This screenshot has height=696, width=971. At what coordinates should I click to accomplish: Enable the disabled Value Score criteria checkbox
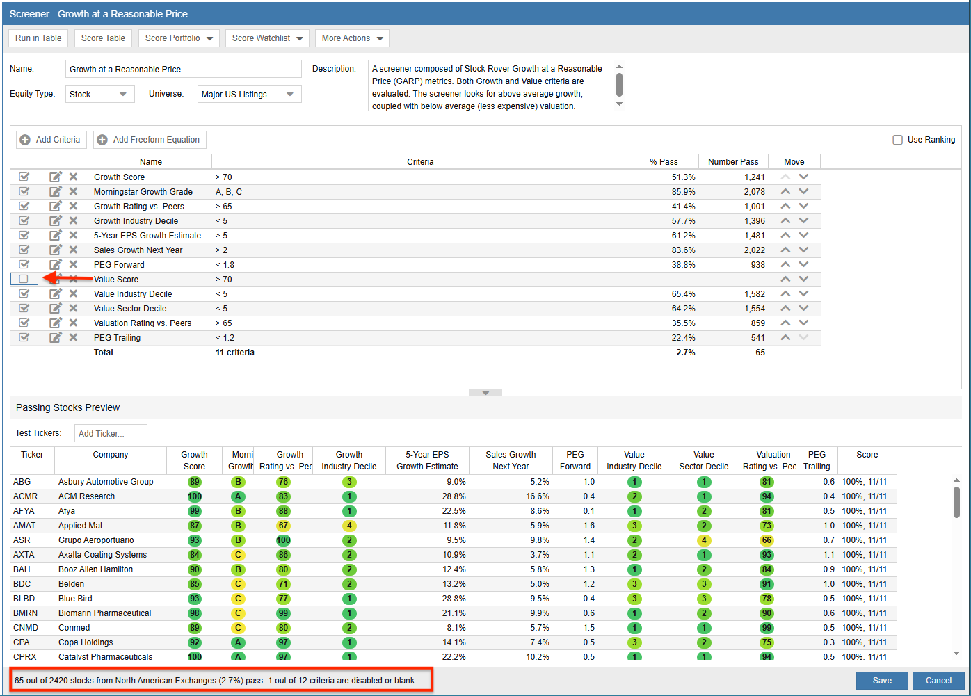24,279
